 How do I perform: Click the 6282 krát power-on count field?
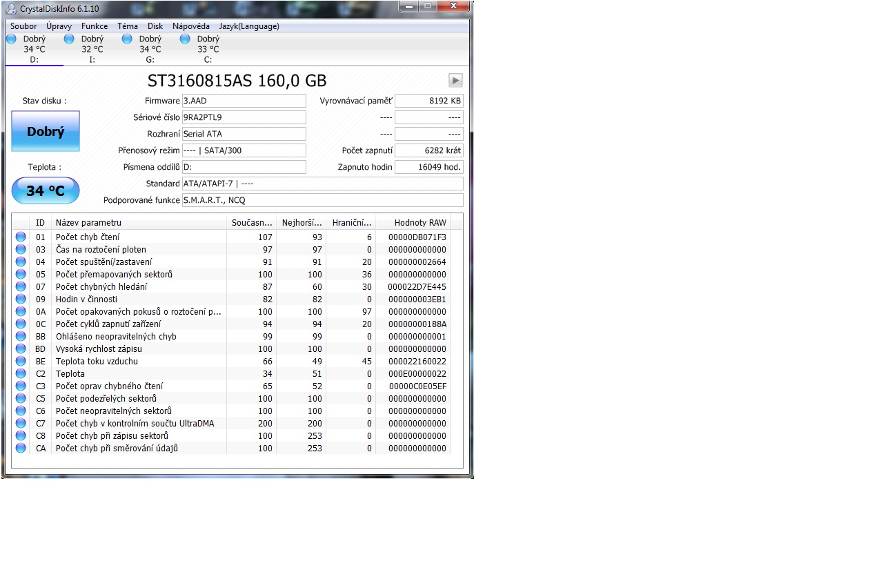(428, 150)
